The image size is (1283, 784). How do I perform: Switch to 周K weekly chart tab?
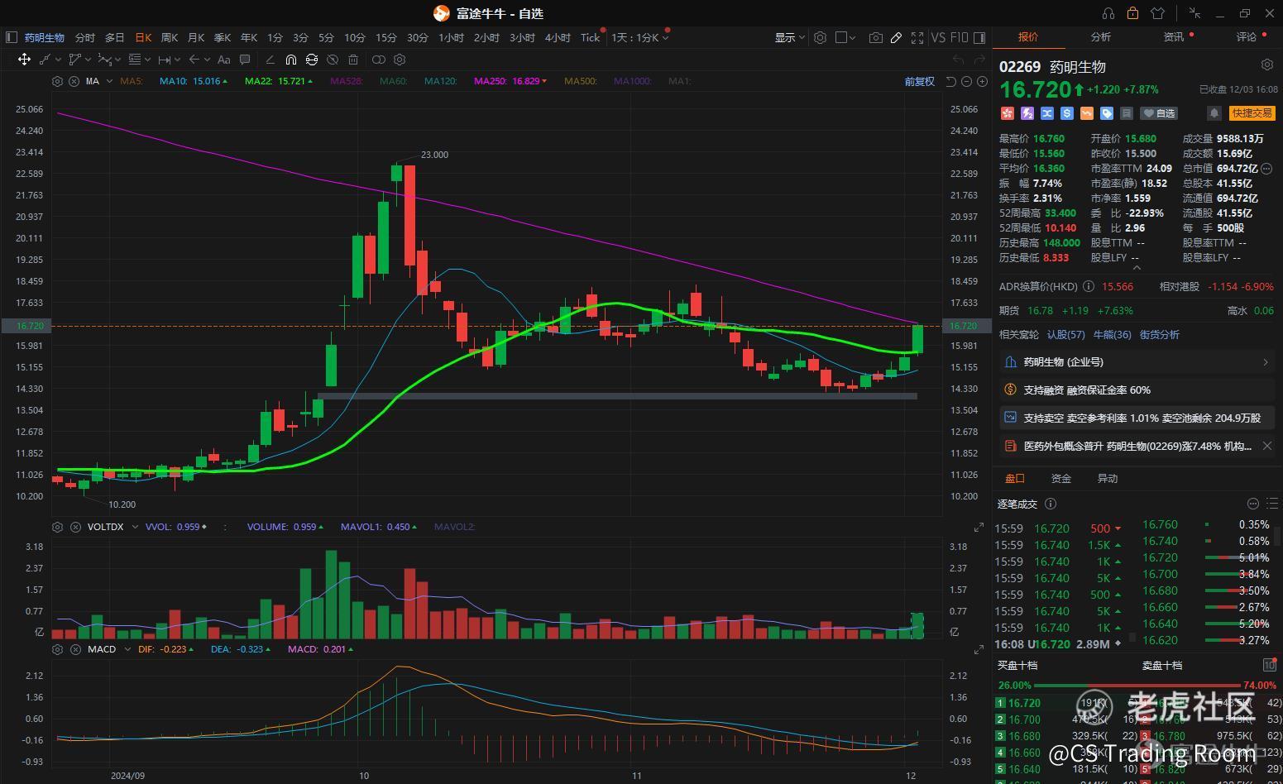click(x=170, y=37)
